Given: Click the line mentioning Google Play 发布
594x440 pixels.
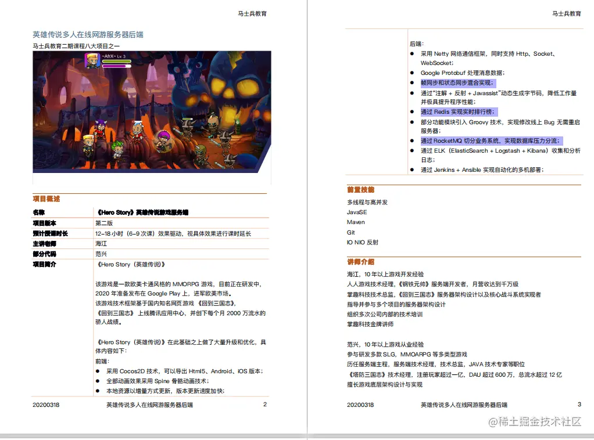Looking at the screenshot, I should (164, 294).
